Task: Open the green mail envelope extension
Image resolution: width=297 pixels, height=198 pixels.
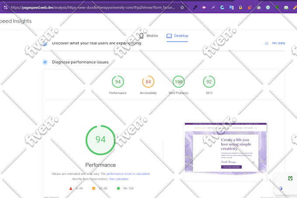Action: click(x=286, y=7)
